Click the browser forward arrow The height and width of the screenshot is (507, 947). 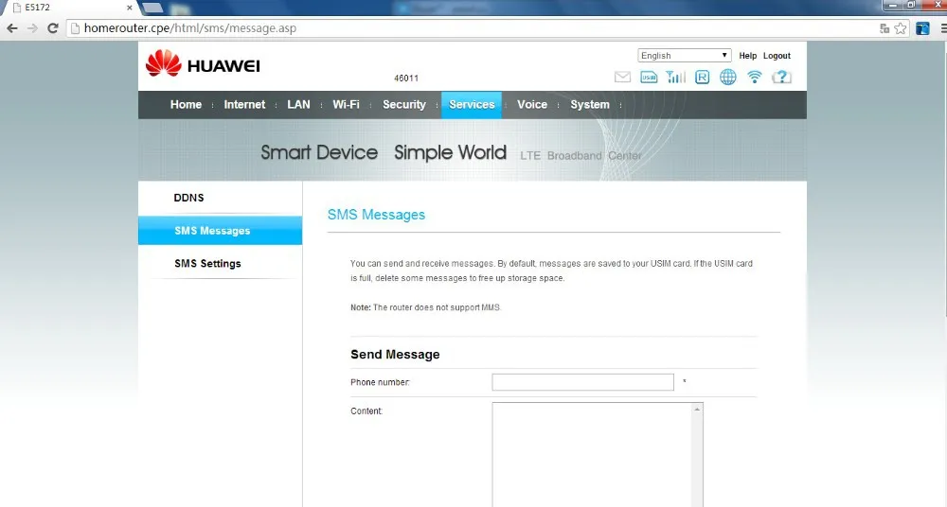[x=32, y=28]
